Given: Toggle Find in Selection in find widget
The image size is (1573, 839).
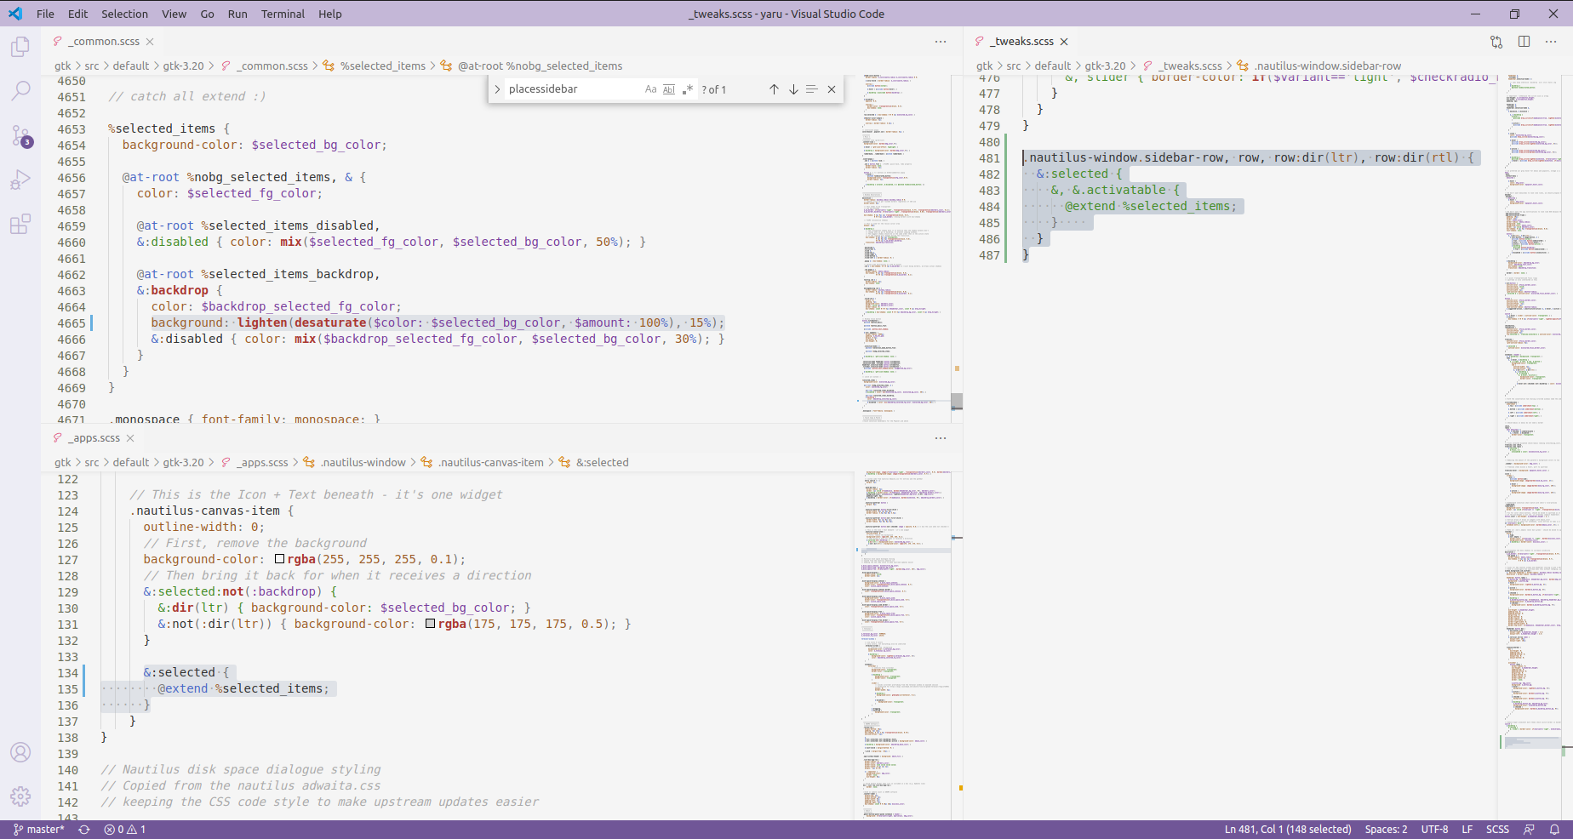Looking at the screenshot, I should click(x=812, y=89).
